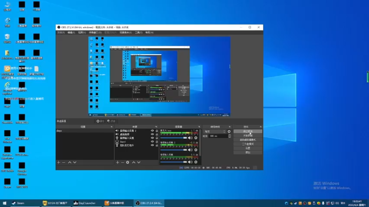This screenshot has height=207, width=369.
Task: Enable 工作室模式 studio mode button
Action: (248, 144)
